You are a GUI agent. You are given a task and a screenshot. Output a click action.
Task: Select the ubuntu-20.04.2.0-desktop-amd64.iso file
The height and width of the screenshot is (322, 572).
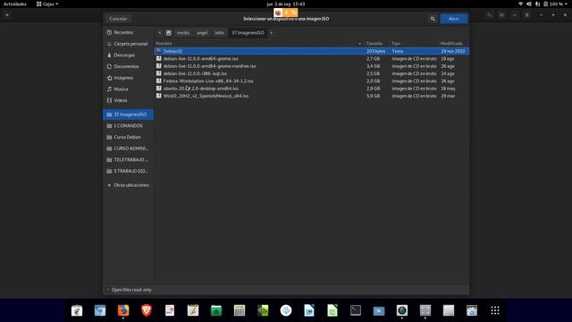click(312, 89)
